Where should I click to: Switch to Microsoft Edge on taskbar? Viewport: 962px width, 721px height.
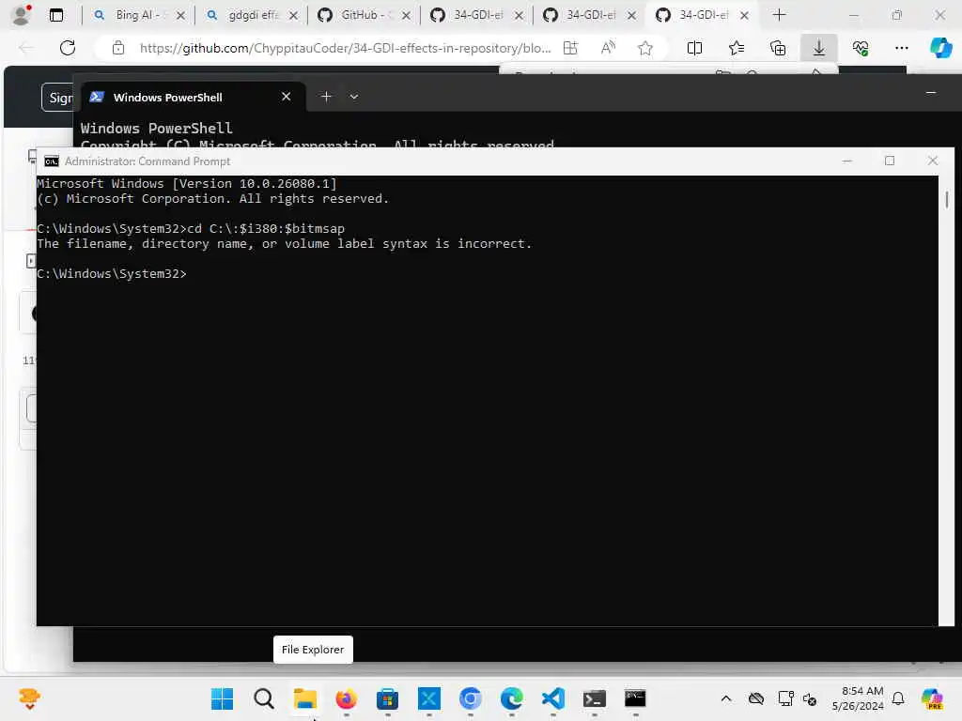(512, 698)
